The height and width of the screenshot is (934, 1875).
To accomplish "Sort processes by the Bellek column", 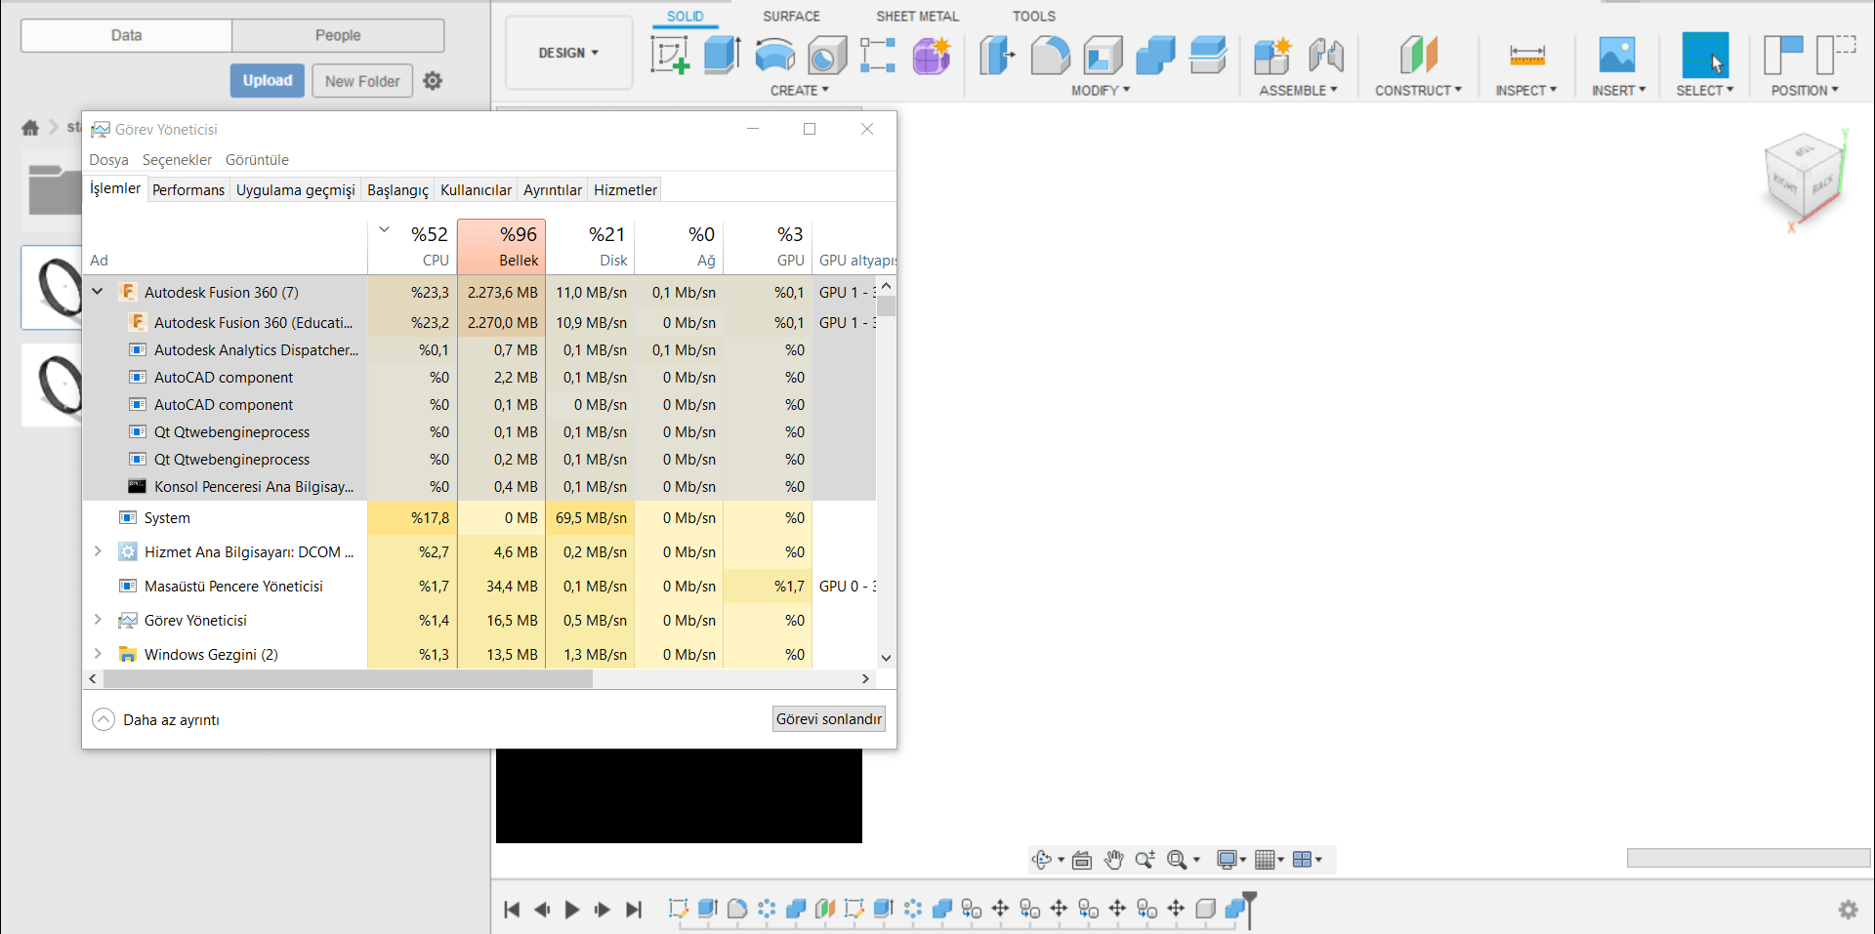I will tap(501, 246).
